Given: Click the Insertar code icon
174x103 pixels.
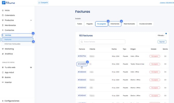Looking at the screenshot, I should coord(3,82).
